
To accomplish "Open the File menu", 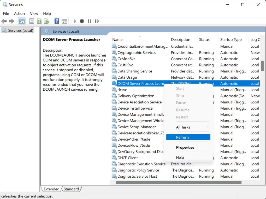I will coord(6,13).
